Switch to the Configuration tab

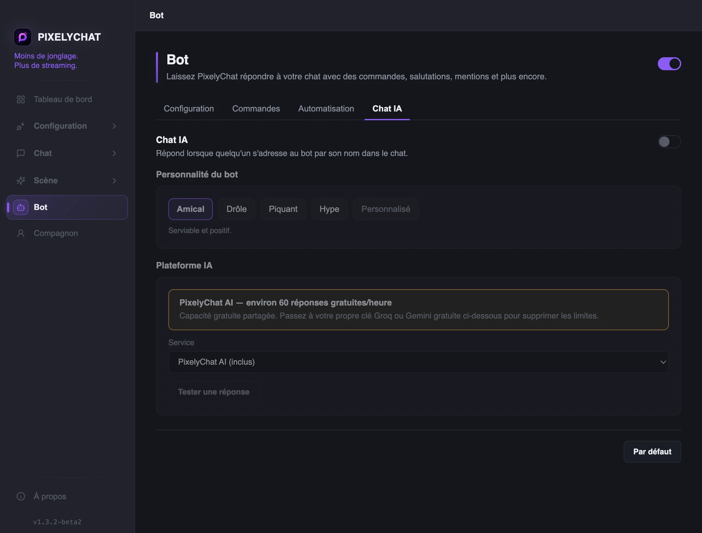tap(189, 109)
